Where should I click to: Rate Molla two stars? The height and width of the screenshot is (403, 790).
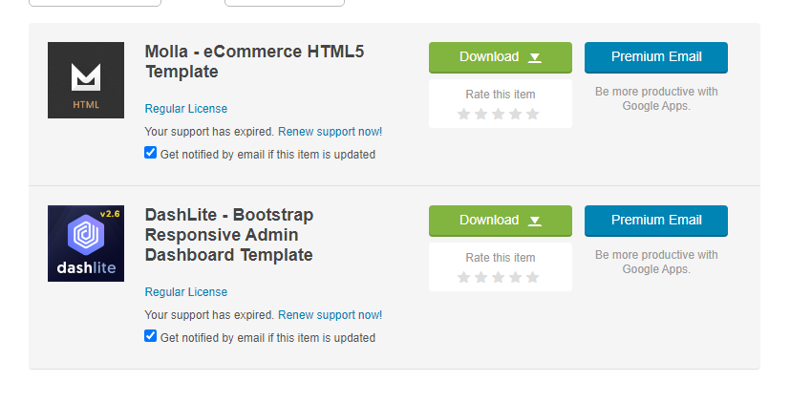[481, 115]
